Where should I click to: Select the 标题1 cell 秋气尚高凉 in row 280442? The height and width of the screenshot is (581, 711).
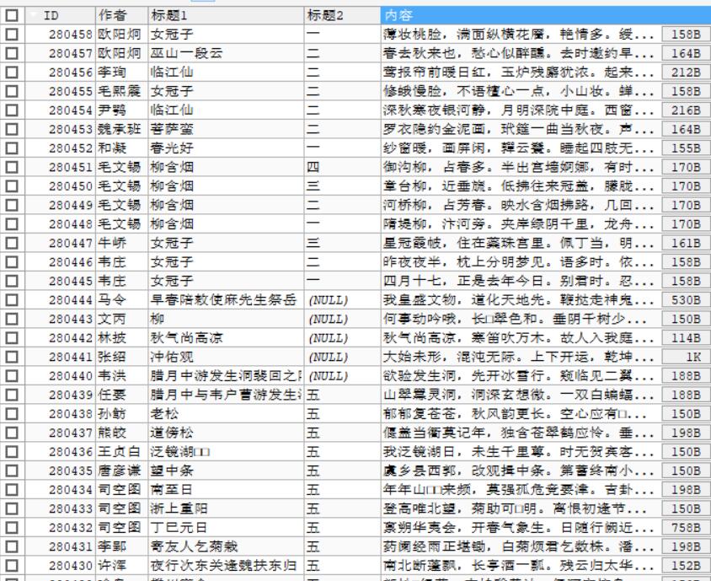coord(226,338)
